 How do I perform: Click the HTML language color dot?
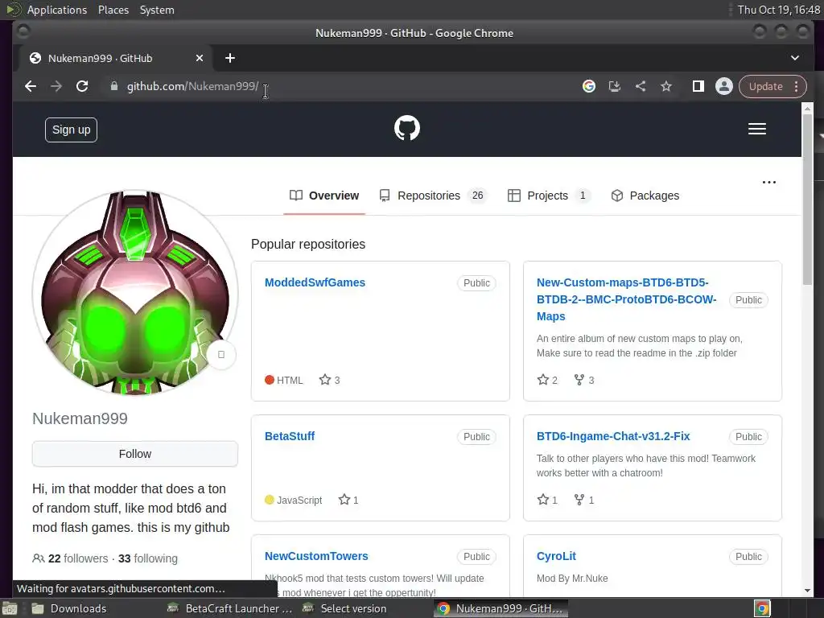click(270, 380)
